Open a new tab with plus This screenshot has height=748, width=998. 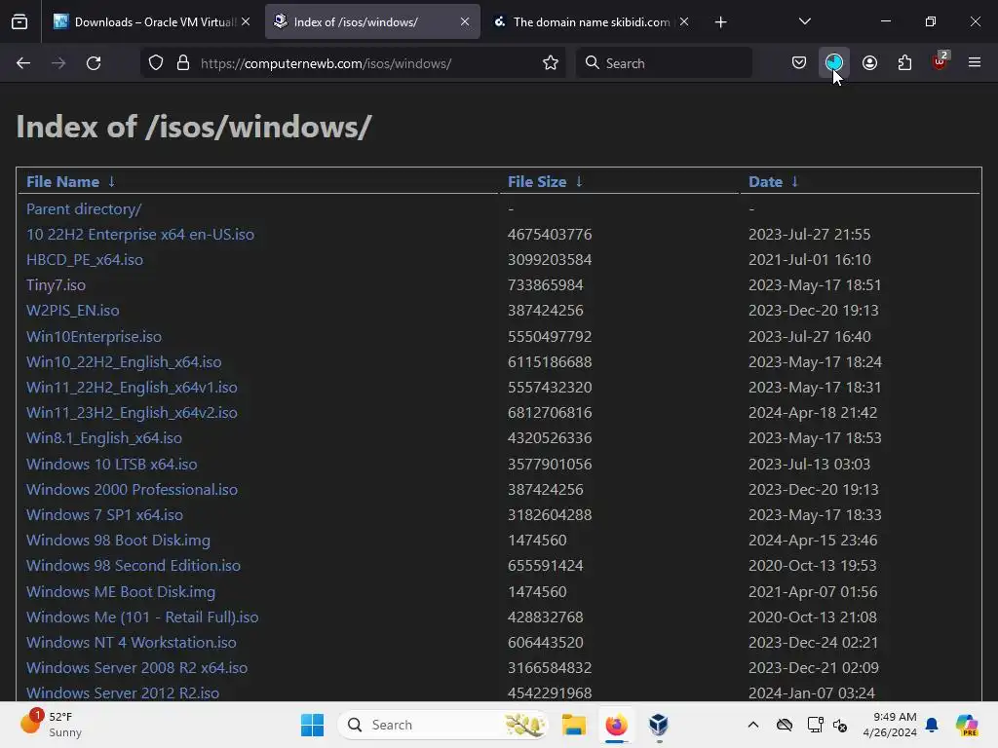(720, 22)
